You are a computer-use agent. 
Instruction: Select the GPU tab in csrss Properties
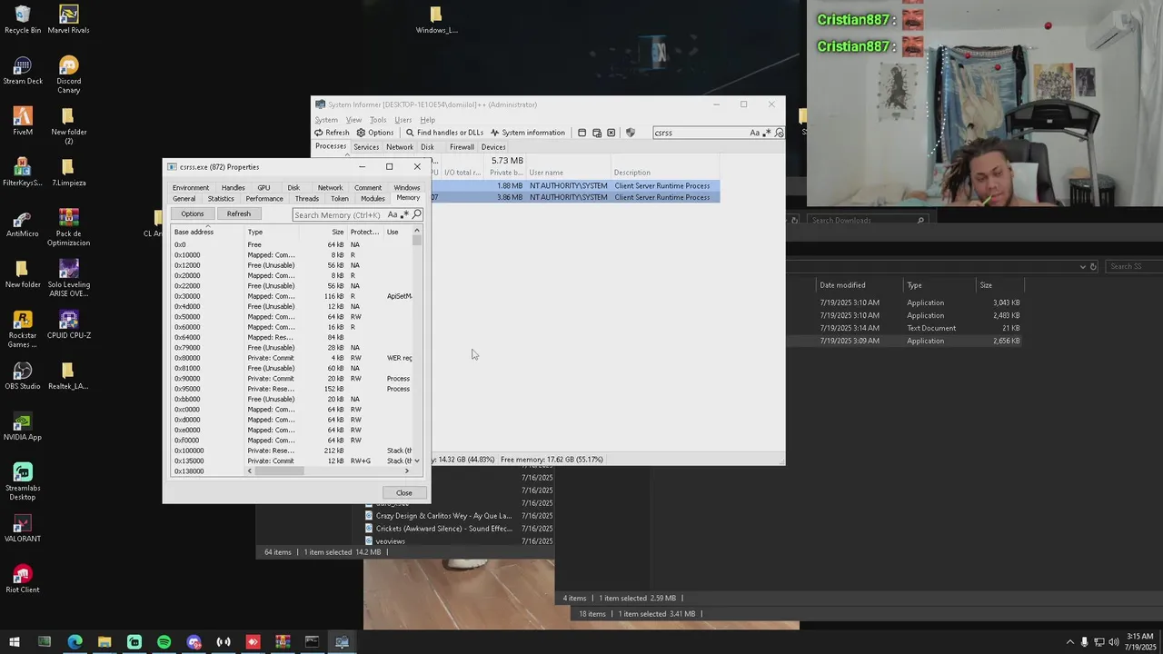click(263, 188)
